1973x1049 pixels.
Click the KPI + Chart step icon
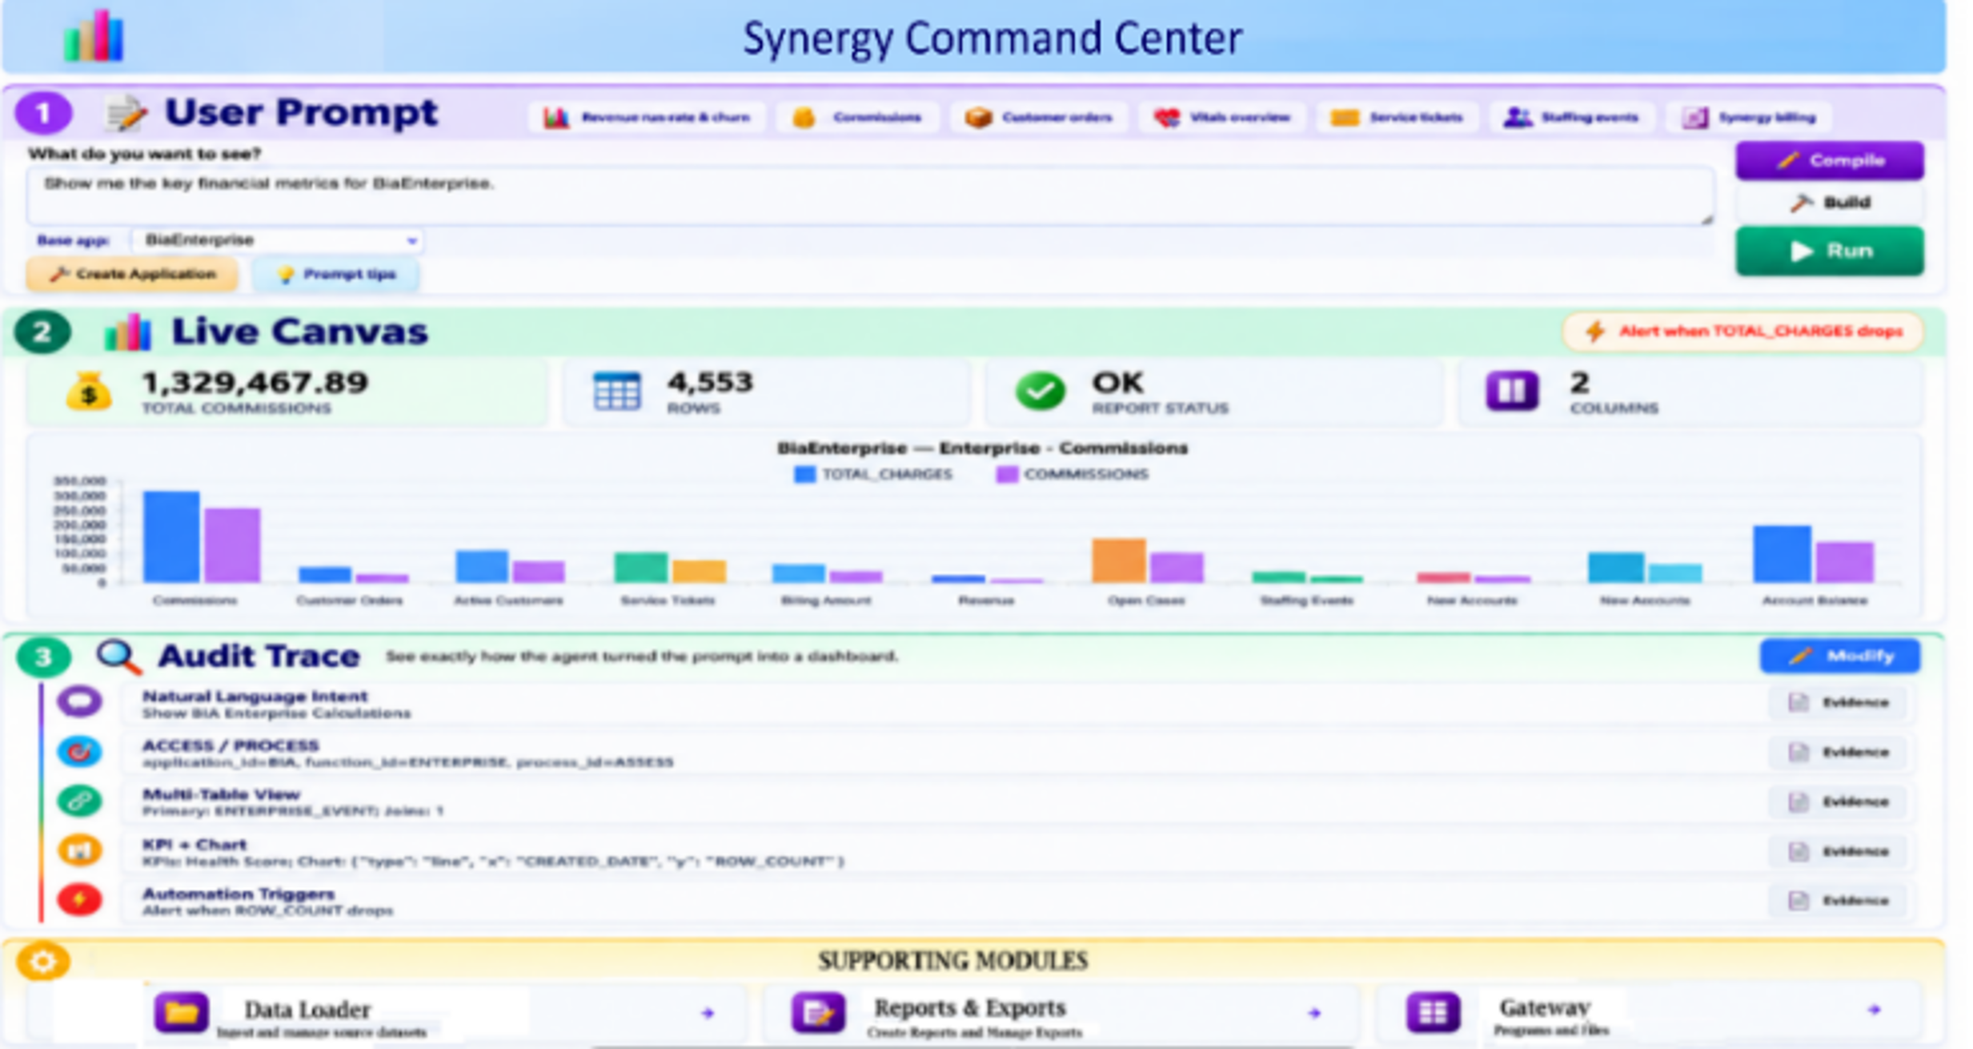point(79,850)
